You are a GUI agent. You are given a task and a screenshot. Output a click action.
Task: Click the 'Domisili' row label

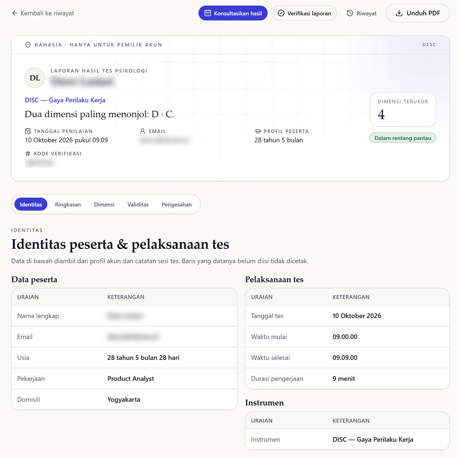click(x=29, y=400)
